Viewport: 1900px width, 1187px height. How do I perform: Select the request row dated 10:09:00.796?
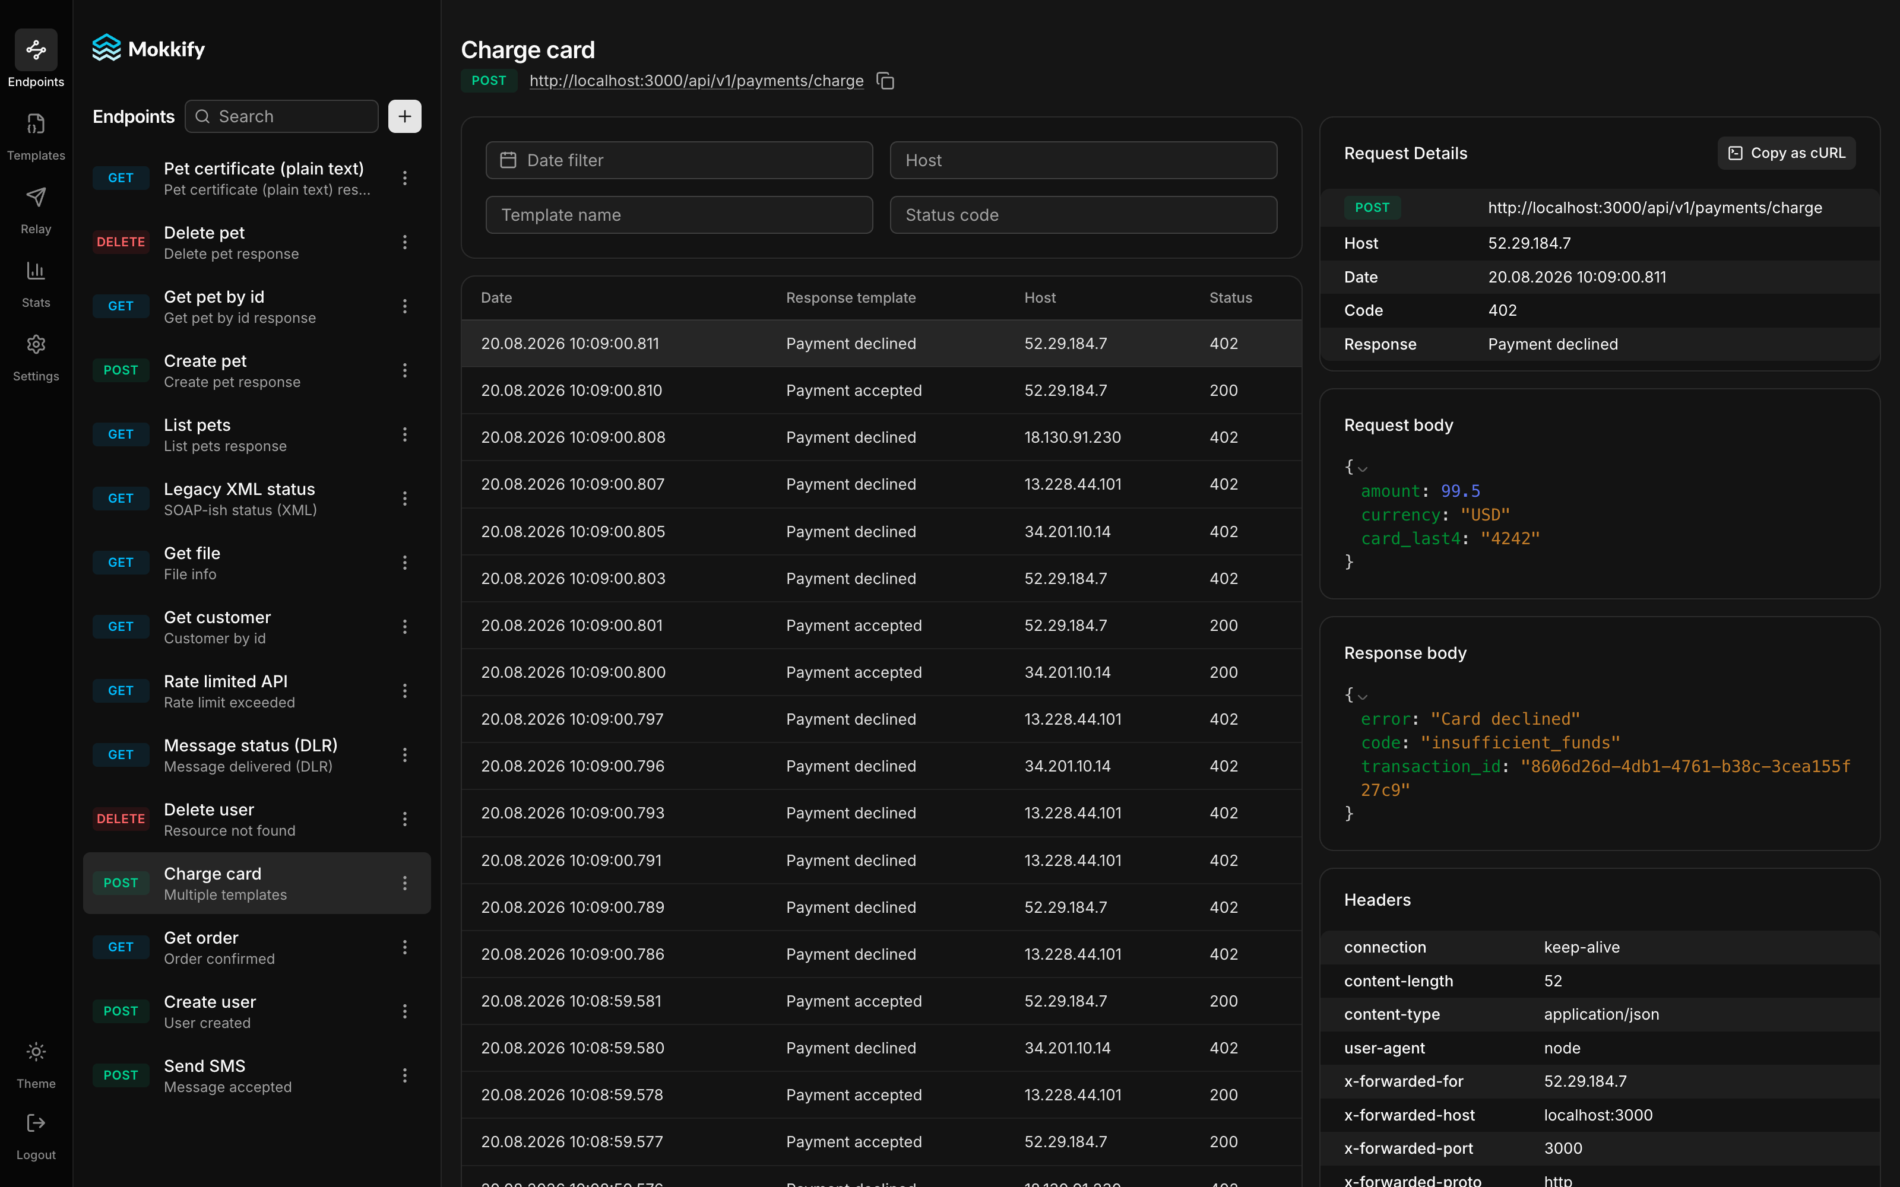click(881, 766)
